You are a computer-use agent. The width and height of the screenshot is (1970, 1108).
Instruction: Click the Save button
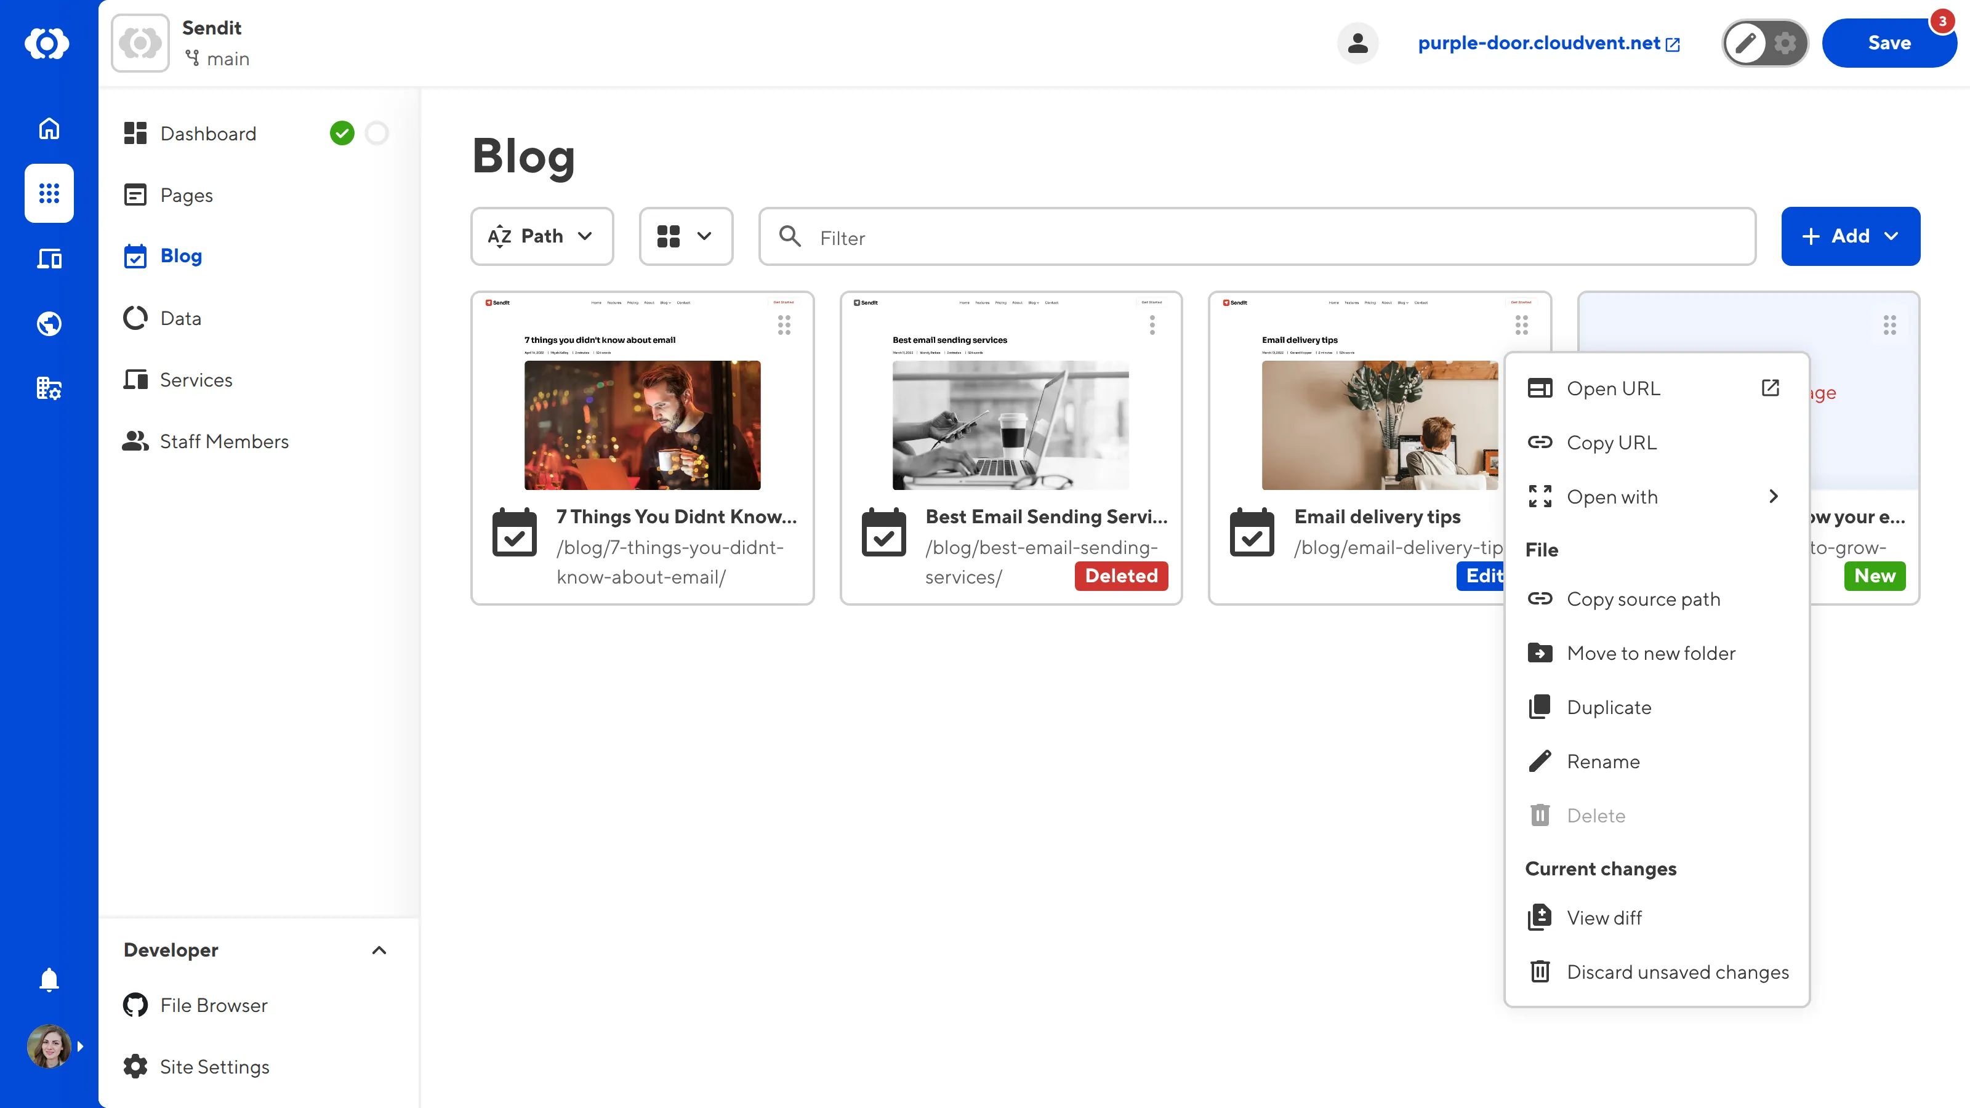click(1889, 43)
